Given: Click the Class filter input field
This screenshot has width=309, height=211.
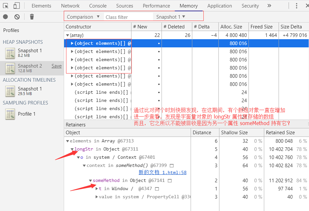Looking at the screenshot, I should click(x=128, y=17).
